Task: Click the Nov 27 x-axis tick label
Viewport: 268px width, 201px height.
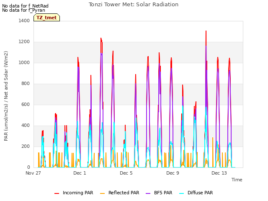Action: [33, 173]
